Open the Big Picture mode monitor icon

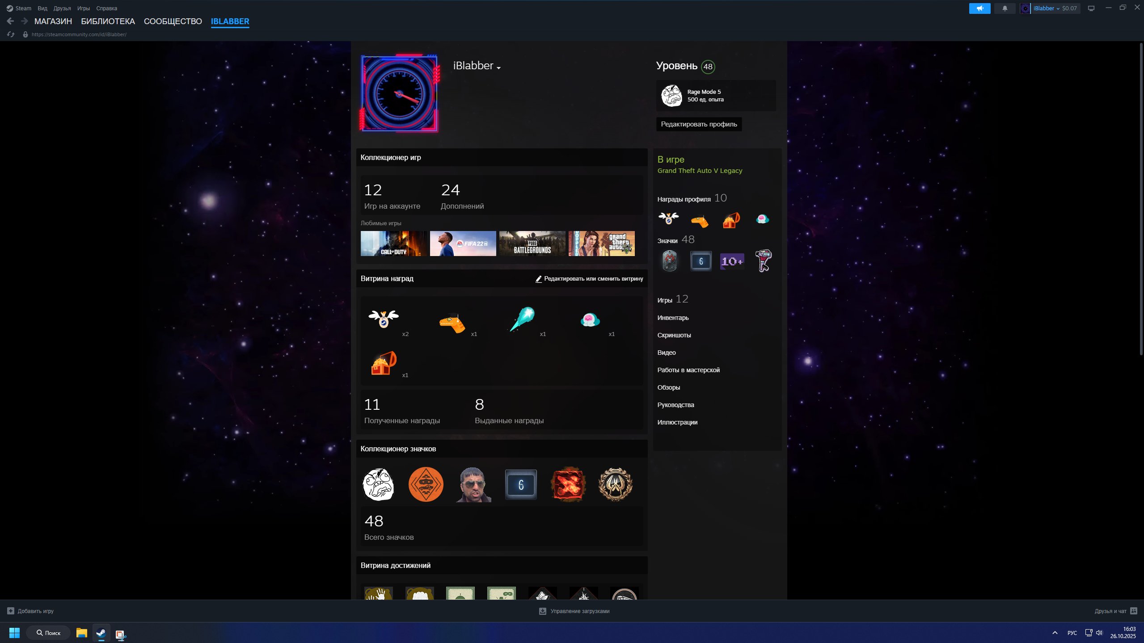click(x=1091, y=8)
